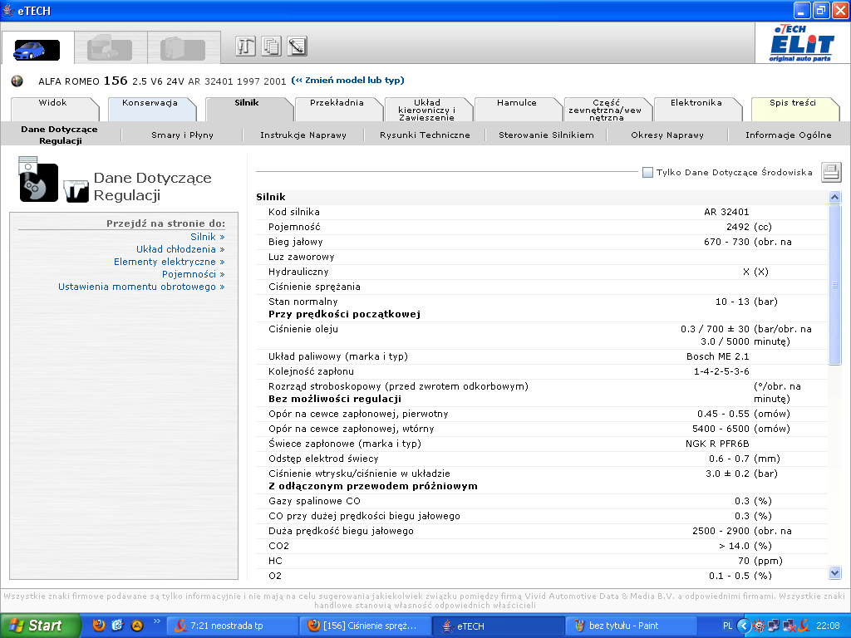The image size is (851, 638).
Task: Switch to the Hamulce tab
Action: click(x=516, y=104)
